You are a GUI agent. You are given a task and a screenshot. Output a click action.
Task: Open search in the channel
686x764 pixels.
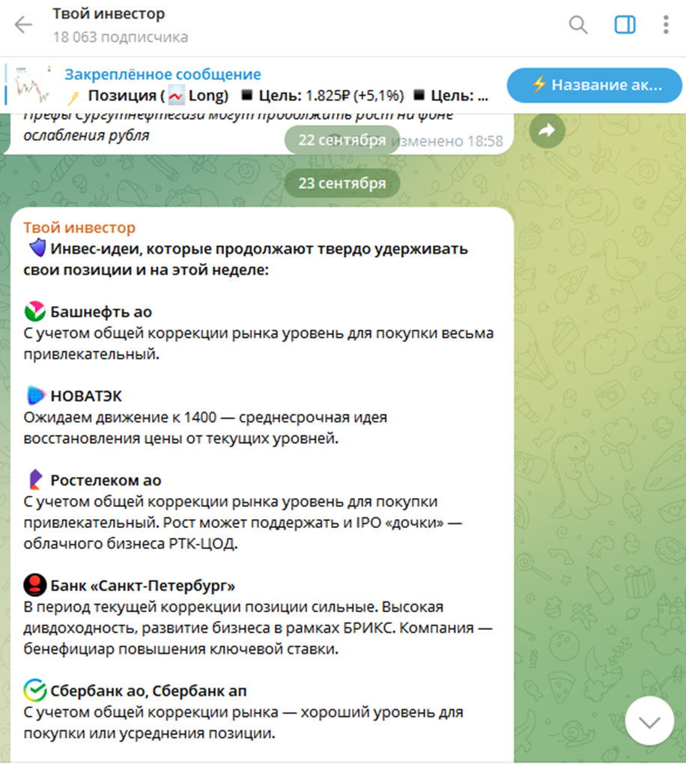pyautogui.click(x=578, y=25)
